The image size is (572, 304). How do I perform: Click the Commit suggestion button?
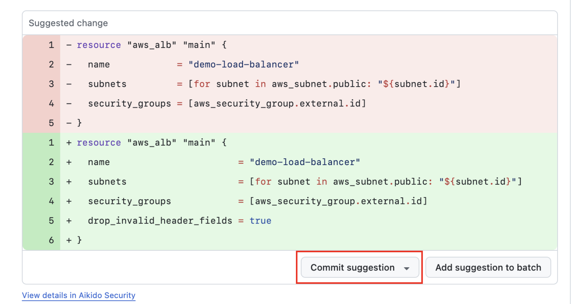[x=360, y=267]
